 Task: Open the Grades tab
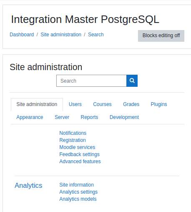(x=131, y=104)
